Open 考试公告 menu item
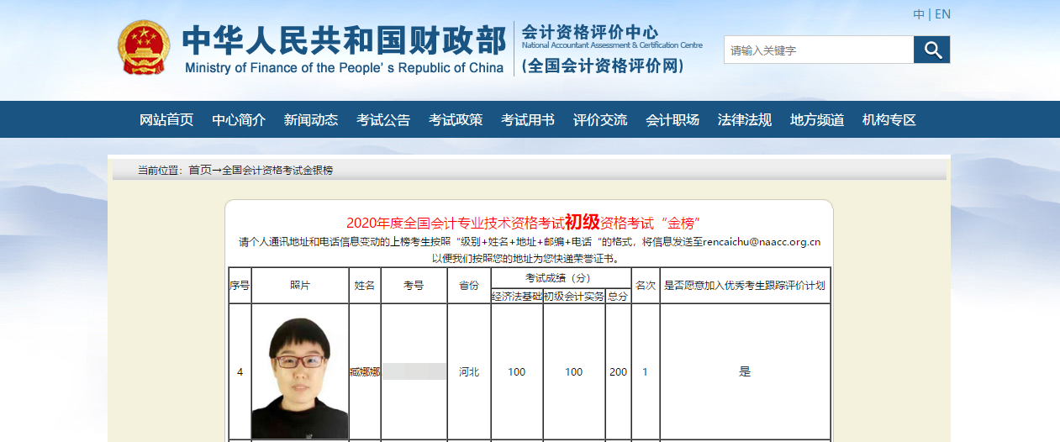 click(383, 120)
